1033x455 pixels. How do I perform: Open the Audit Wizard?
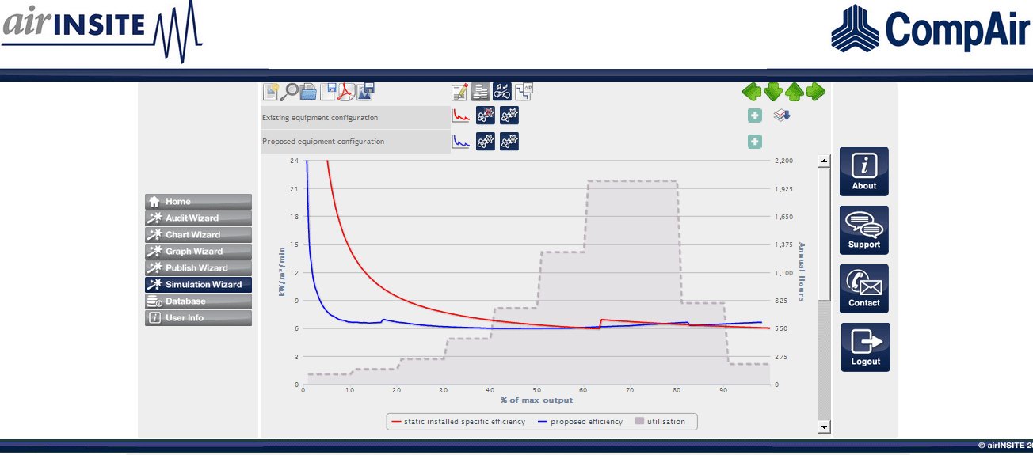click(x=198, y=218)
